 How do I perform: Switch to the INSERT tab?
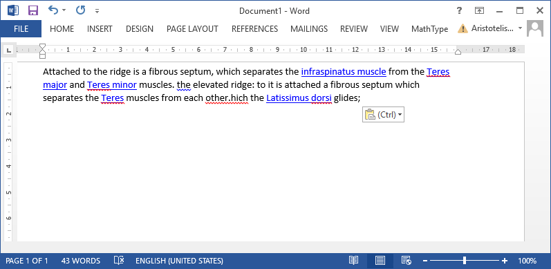100,29
